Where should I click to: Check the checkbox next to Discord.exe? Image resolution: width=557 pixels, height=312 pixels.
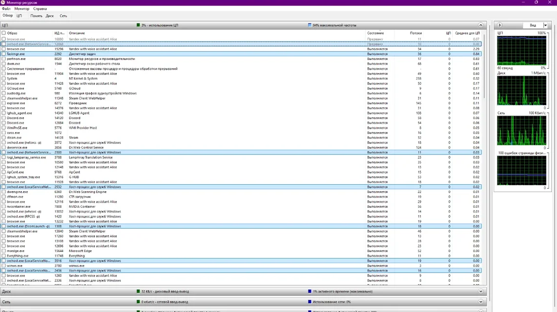click(x=4, y=117)
